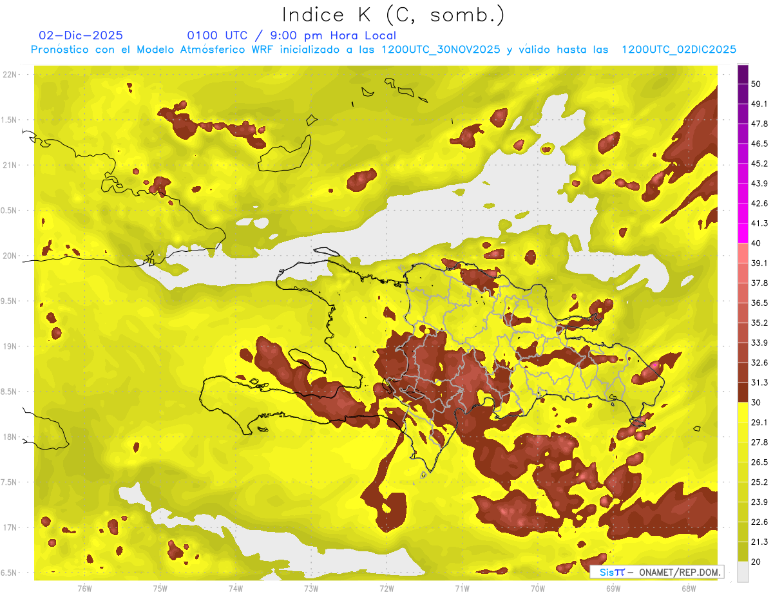Click the 9.5N latitude label
Viewport: 773px width, 597px height.
point(9,301)
